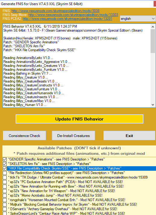
Task: Enable Moljka's Blocking Combat Behavior patch
Action: (x=5, y=204)
